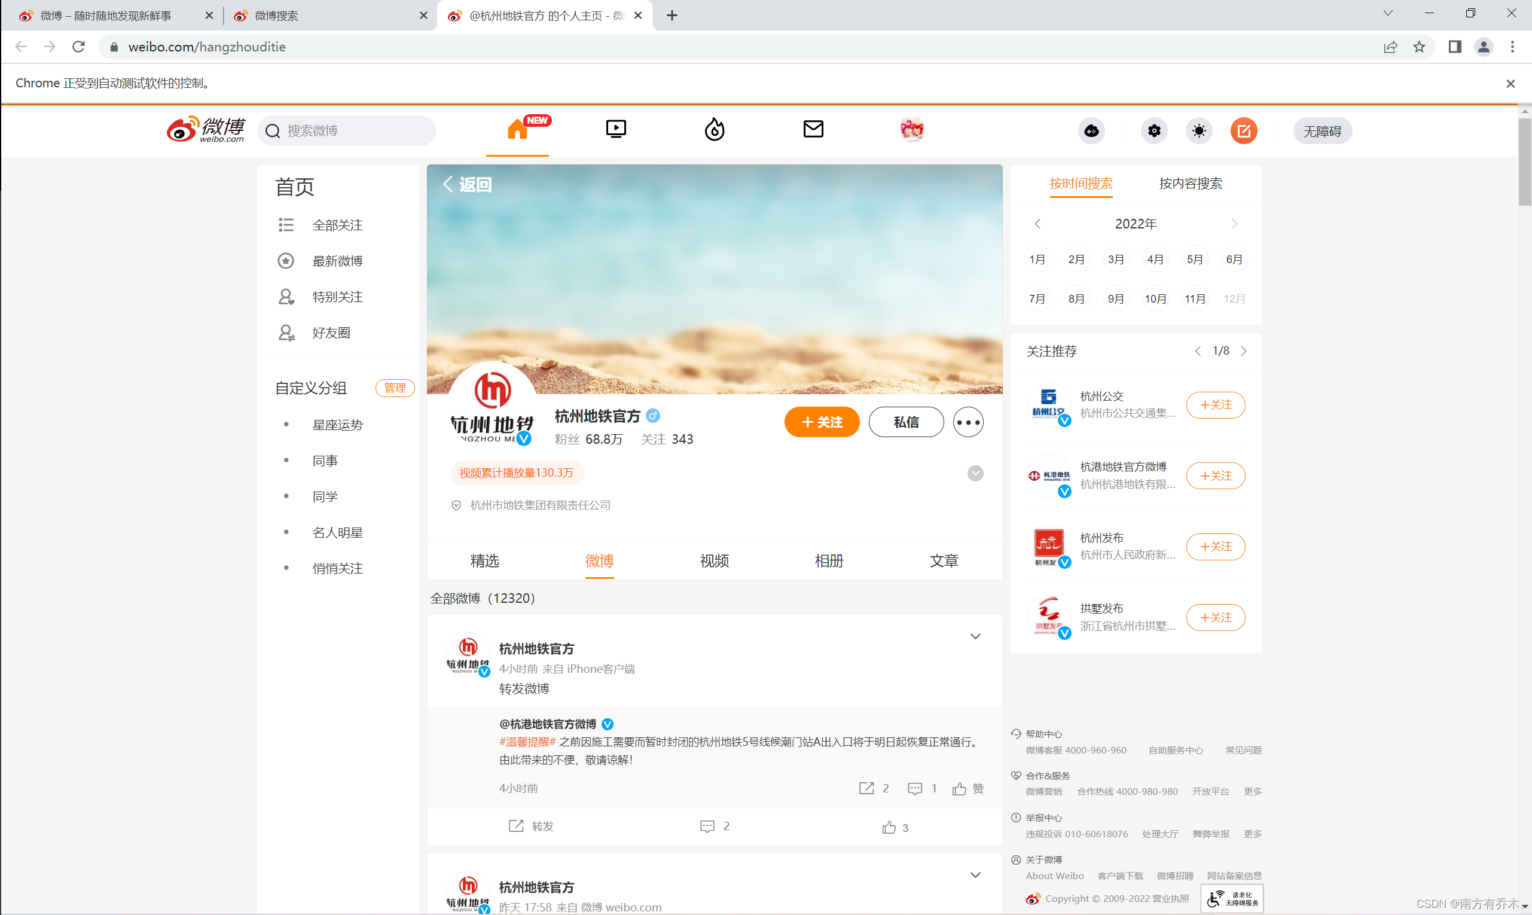1532x915 pixels.
Task: Open the first post's options chevron
Action: tap(975, 636)
